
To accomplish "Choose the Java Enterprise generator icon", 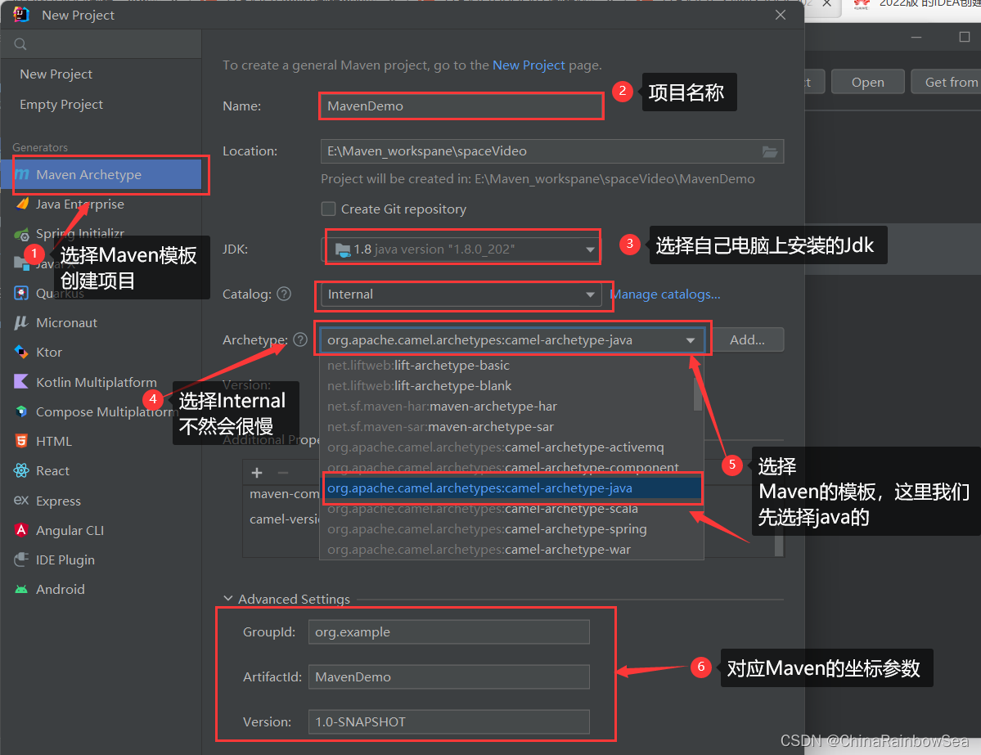I will click(22, 204).
